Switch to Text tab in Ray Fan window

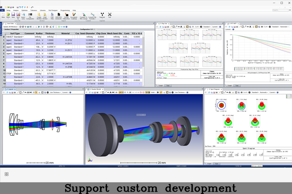coord(168,85)
